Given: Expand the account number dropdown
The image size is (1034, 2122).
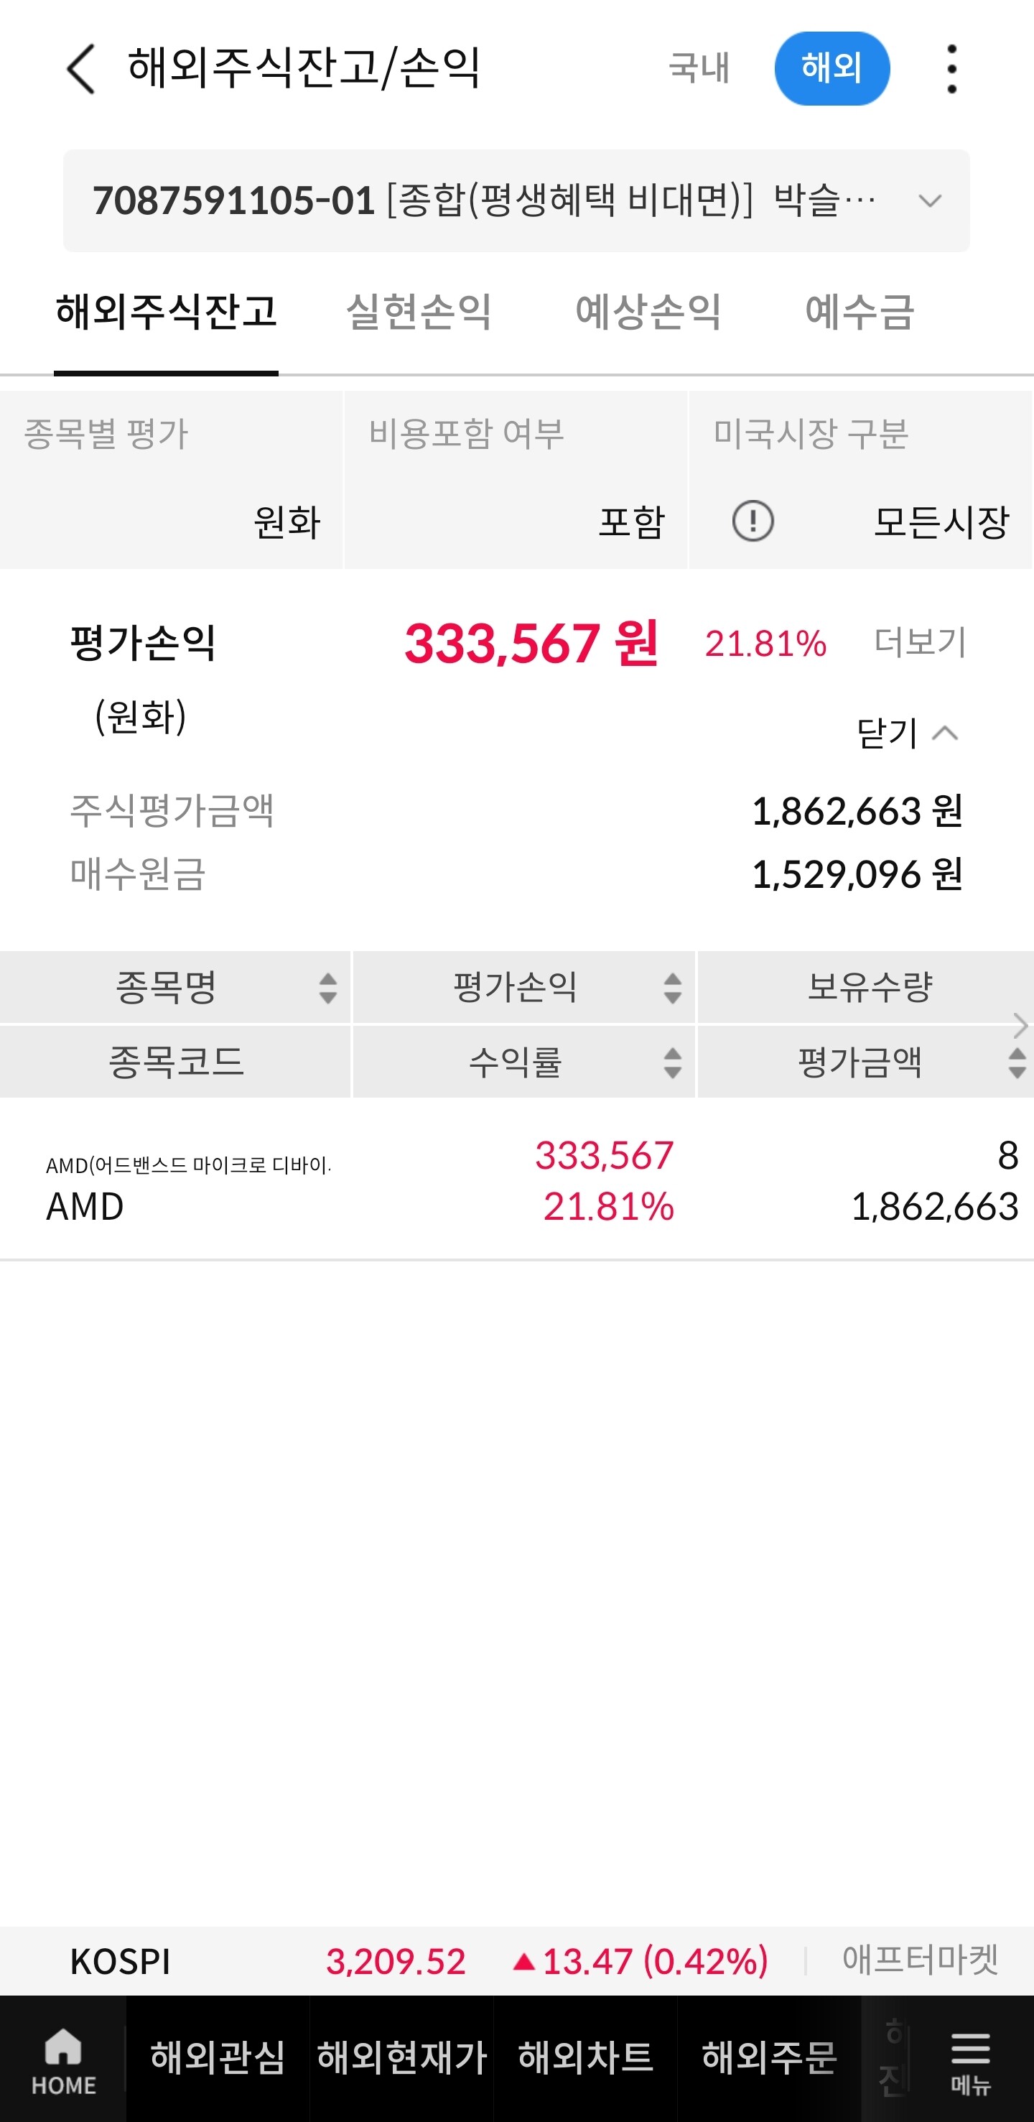Looking at the screenshot, I should point(929,201).
